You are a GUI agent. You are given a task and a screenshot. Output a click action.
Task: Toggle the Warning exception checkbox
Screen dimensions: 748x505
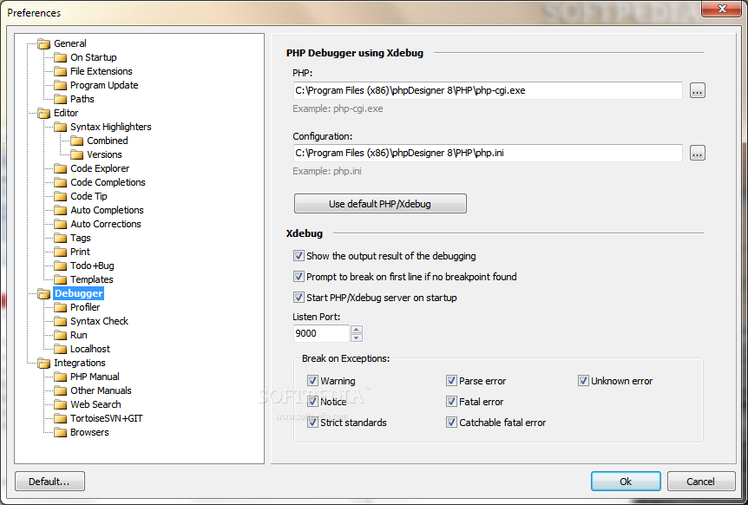312,381
